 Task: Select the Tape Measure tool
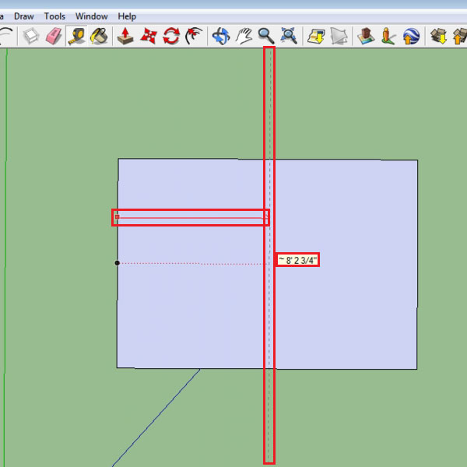pos(76,36)
